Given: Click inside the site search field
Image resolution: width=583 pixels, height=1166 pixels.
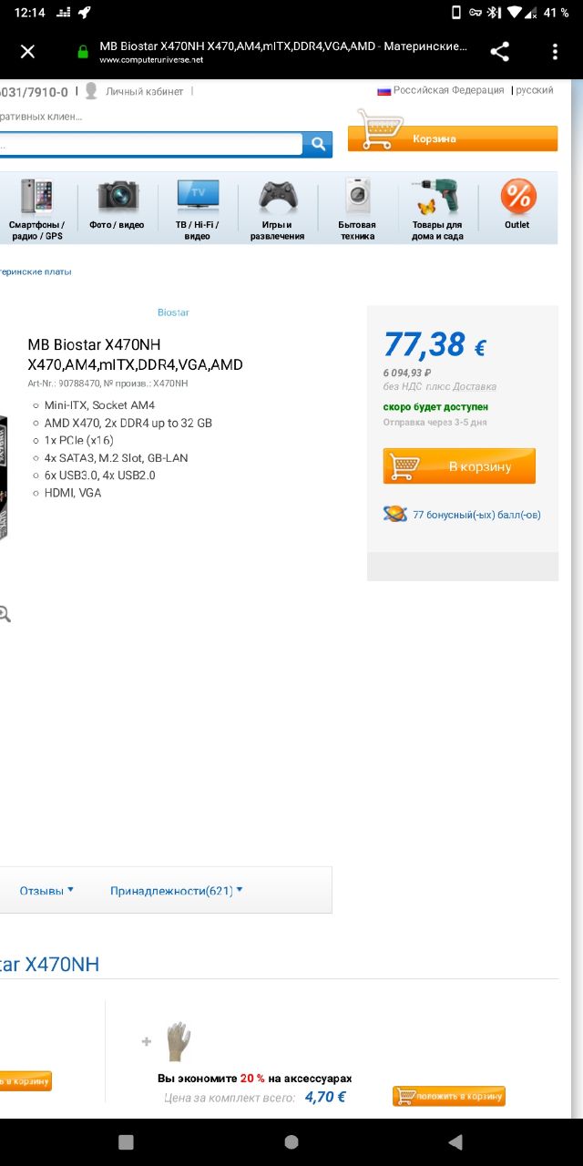Looking at the screenshot, I should coord(150,144).
